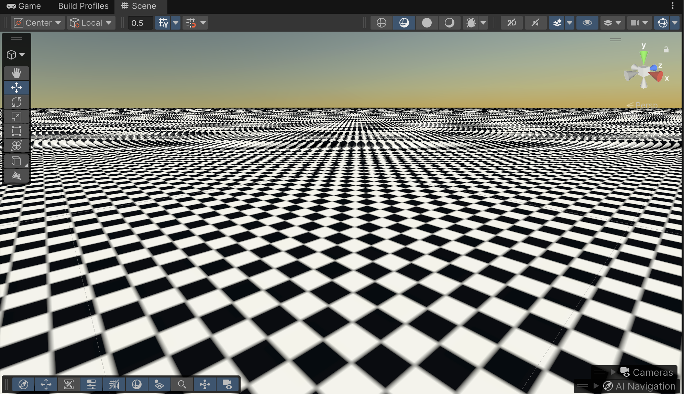This screenshot has height=394, width=684.
Task: Switch to the Build Profiles tab
Action: [83, 6]
